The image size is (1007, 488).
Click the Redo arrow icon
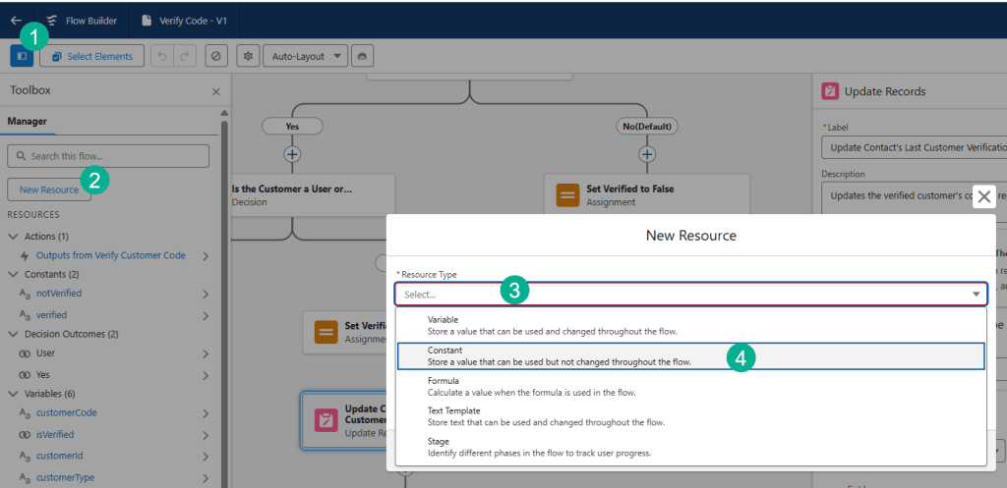pyautogui.click(x=184, y=57)
